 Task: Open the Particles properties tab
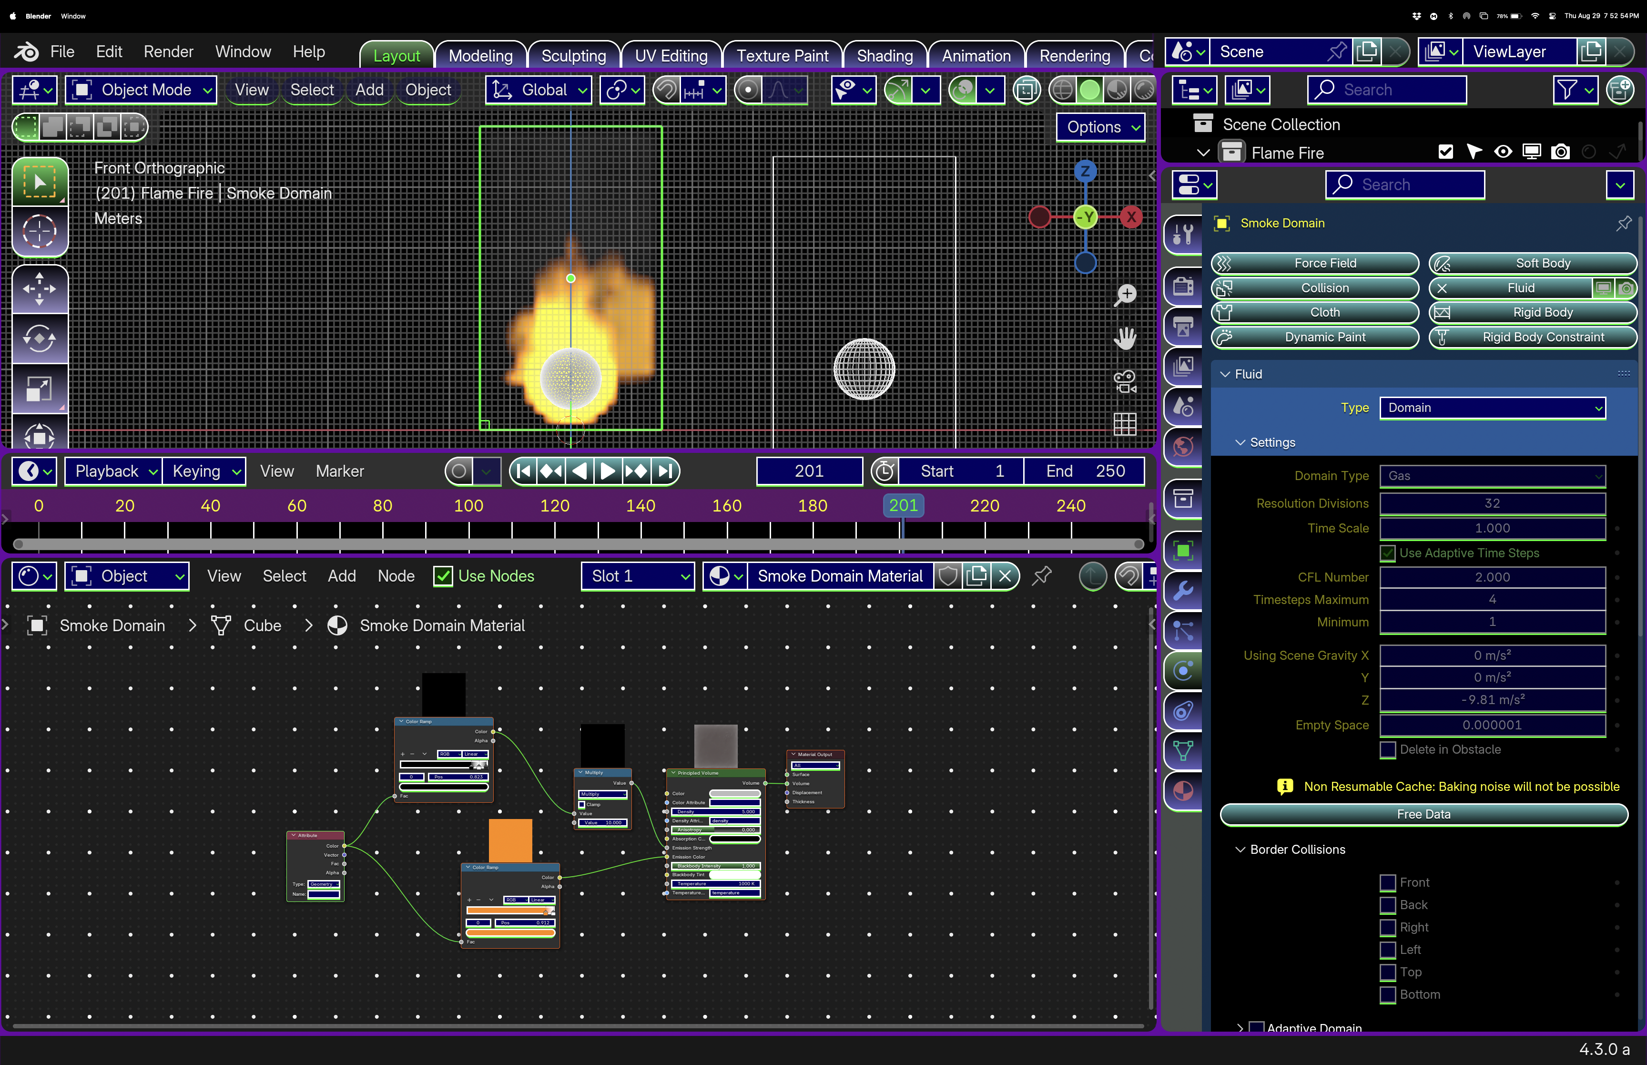click(1182, 631)
